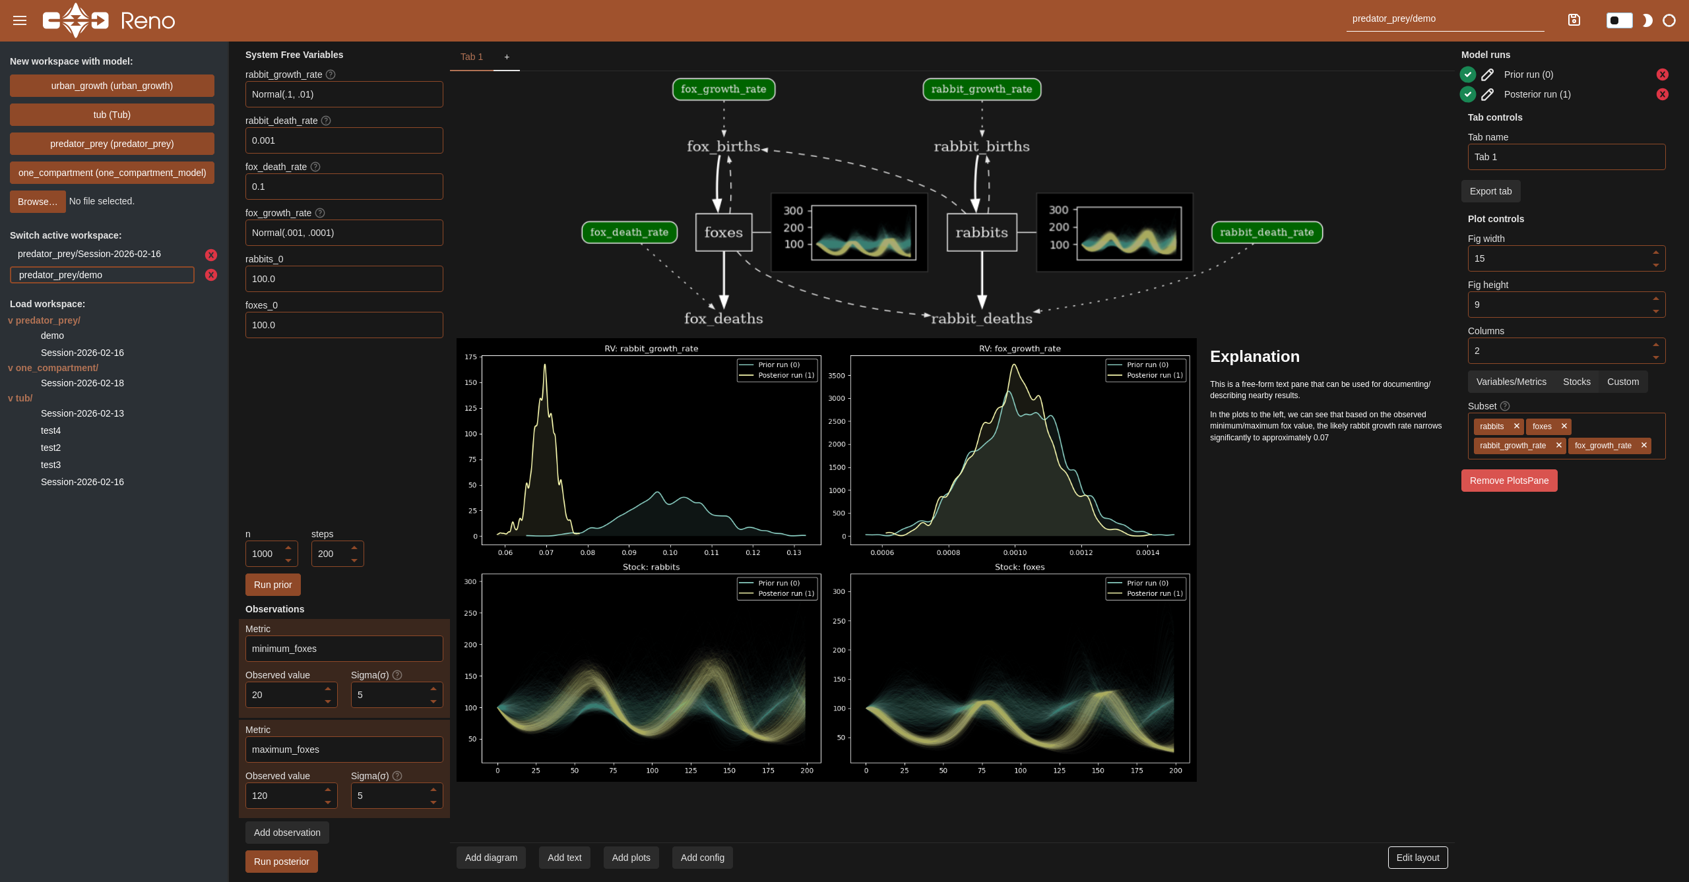Toggle Posterior run (1) visibility checkmark
Viewport: 1689px width, 882px height.
point(1468,94)
